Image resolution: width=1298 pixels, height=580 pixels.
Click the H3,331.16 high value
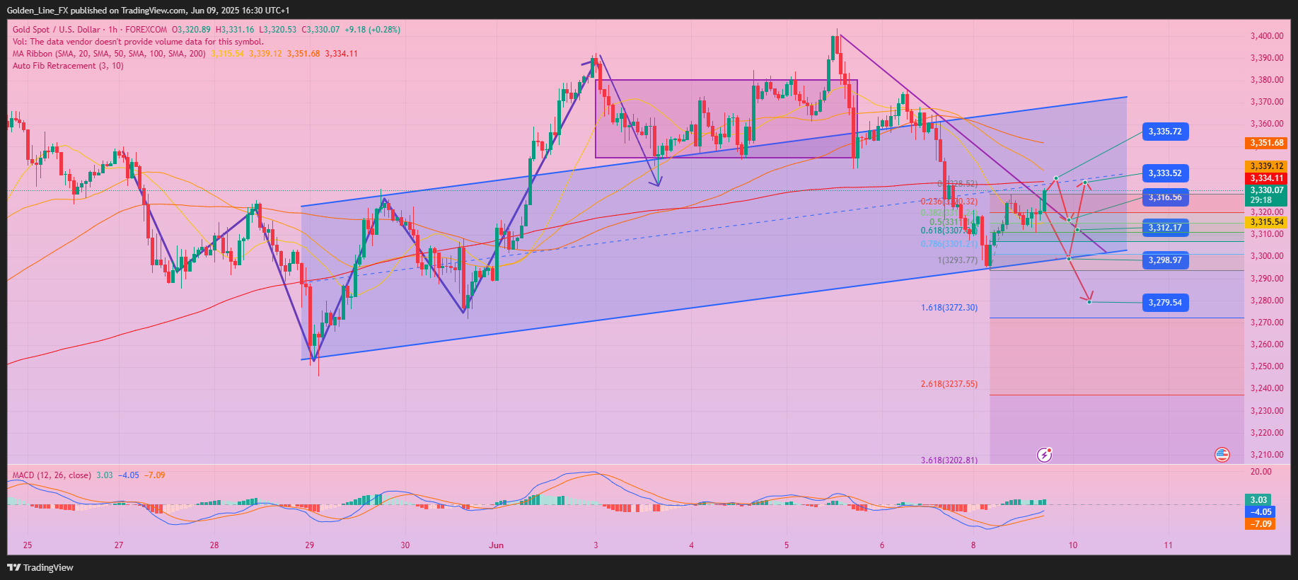coord(235,30)
